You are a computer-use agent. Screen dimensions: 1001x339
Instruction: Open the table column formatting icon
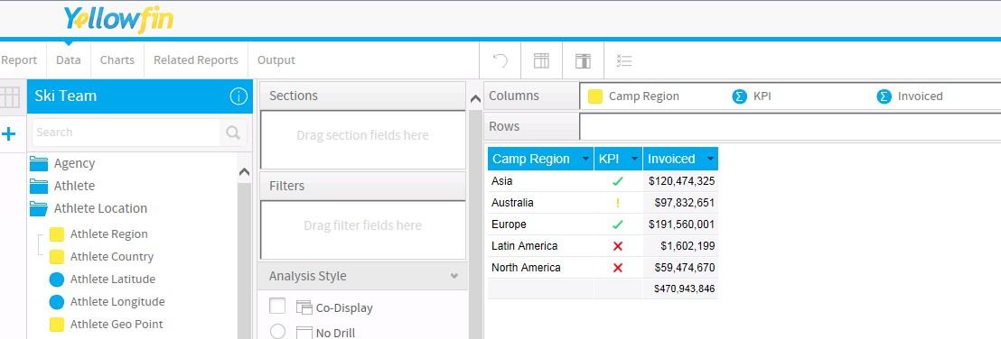(x=541, y=60)
